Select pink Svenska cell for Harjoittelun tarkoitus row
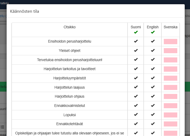 (x=170, y=69)
